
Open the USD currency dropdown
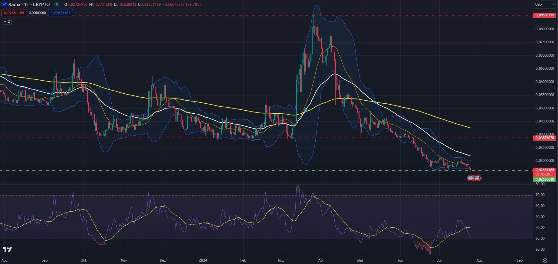click(x=544, y=5)
